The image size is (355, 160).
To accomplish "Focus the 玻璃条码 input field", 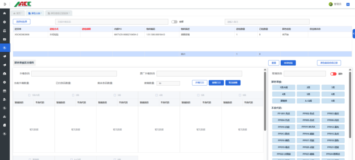I will [x=305, y=74].
